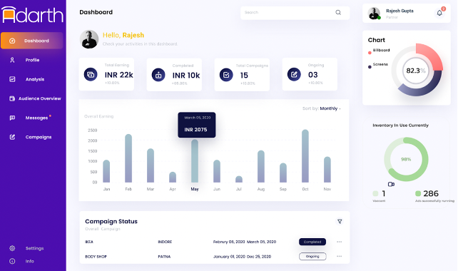Select the May bar in earnings chart
The width and height of the screenshot is (458, 271).
click(195, 161)
